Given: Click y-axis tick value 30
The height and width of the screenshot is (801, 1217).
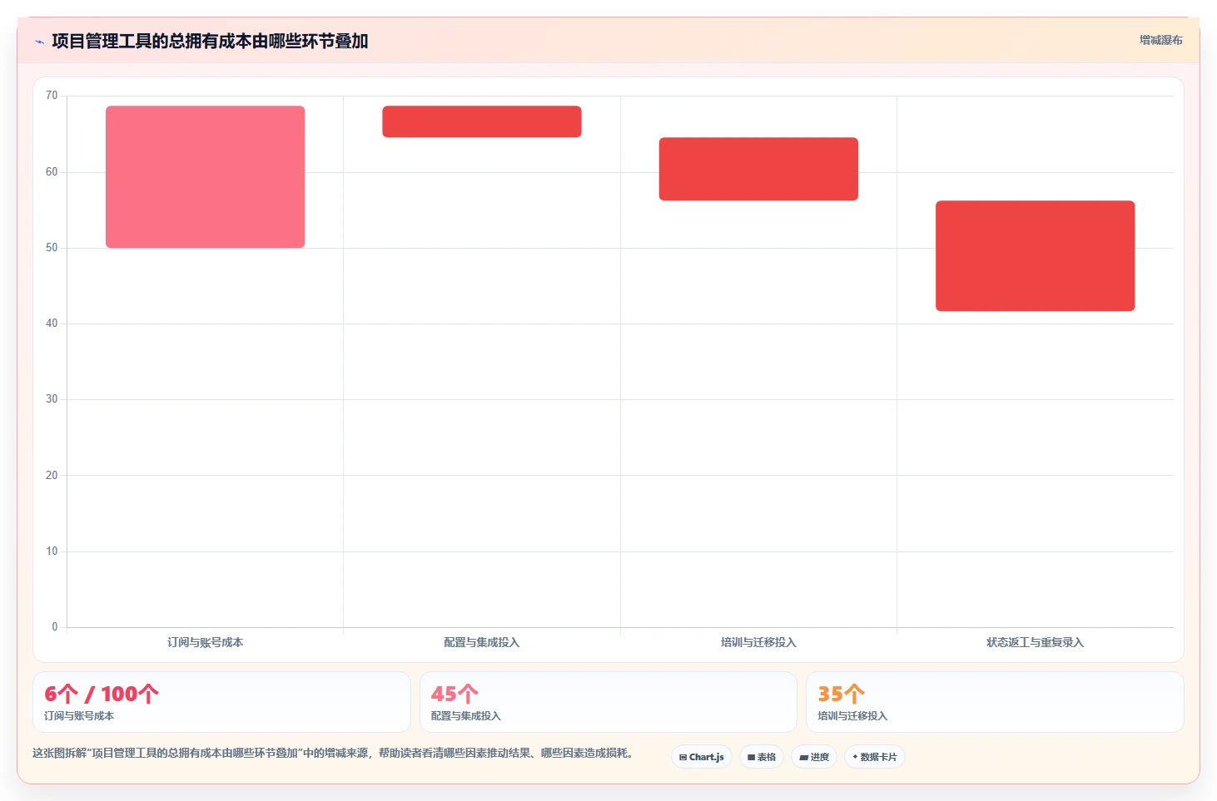Looking at the screenshot, I should pyautogui.click(x=52, y=399).
